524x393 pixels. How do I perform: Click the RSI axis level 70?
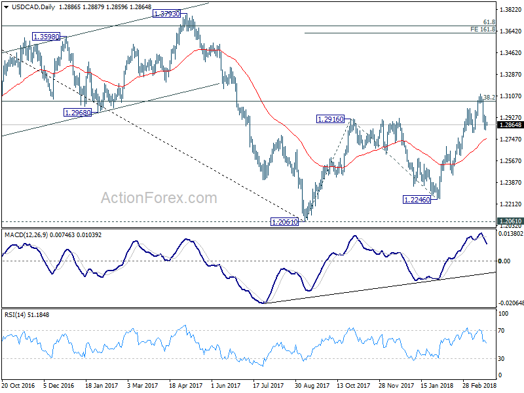(501, 331)
